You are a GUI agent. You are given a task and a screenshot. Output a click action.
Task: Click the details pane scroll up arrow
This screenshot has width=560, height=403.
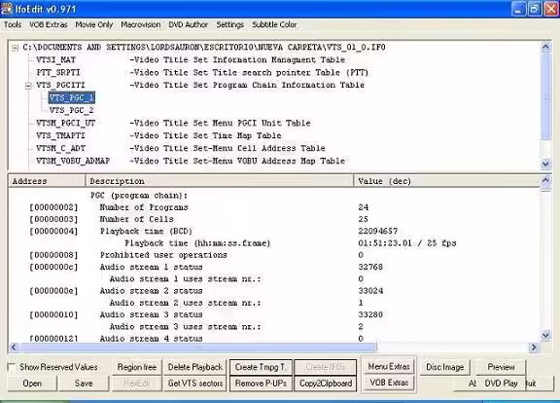(x=545, y=181)
